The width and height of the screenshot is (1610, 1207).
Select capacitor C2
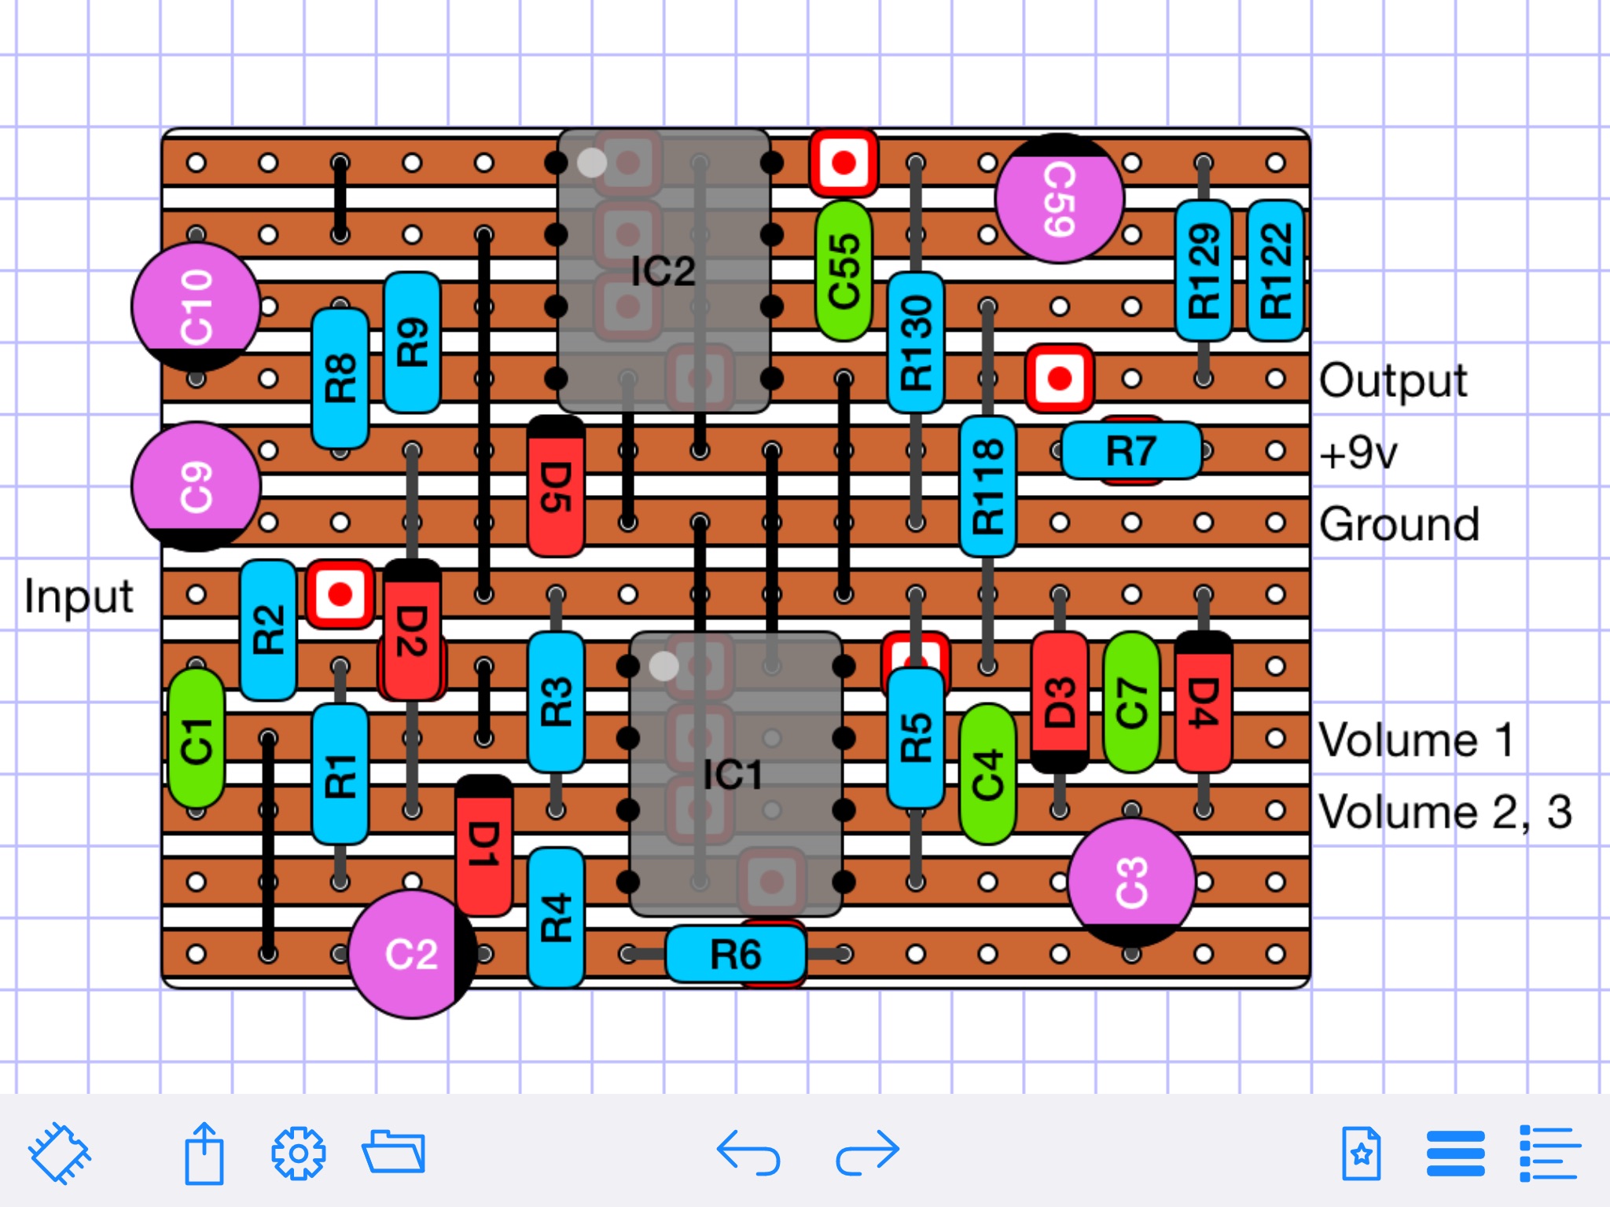pyautogui.click(x=412, y=954)
